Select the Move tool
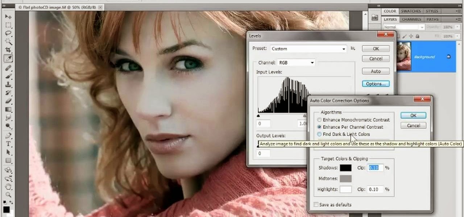This screenshot has height=217, width=464. (8, 17)
